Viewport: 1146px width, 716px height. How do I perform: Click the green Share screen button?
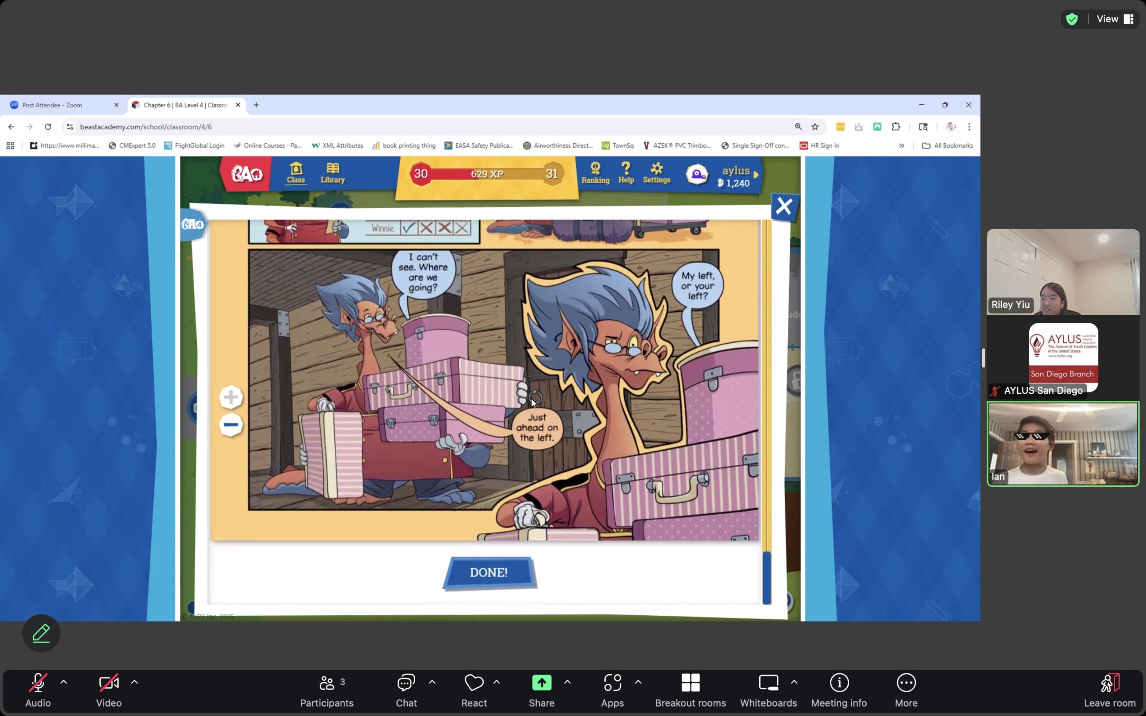[541, 683]
